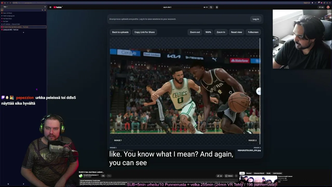Close the Tabs sidebar panel

click(45, 7)
